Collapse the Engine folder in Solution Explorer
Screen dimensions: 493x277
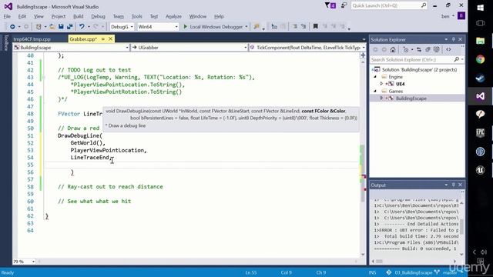(x=375, y=77)
